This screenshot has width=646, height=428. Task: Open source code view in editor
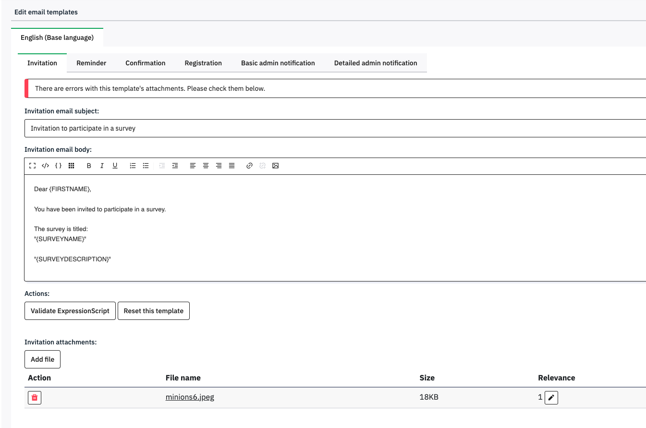tap(45, 166)
